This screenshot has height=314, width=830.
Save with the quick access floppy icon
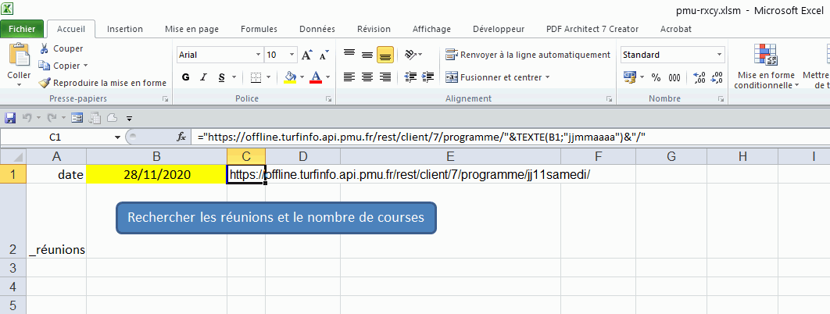click(10, 117)
